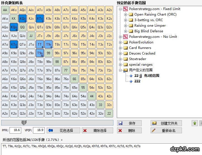Click the pencil rename icon
Viewport: 202px width, 155px height.
pos(153,131)
